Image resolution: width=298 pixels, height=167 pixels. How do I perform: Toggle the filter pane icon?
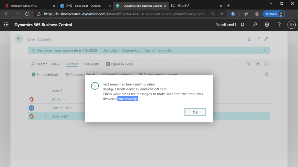249,64
